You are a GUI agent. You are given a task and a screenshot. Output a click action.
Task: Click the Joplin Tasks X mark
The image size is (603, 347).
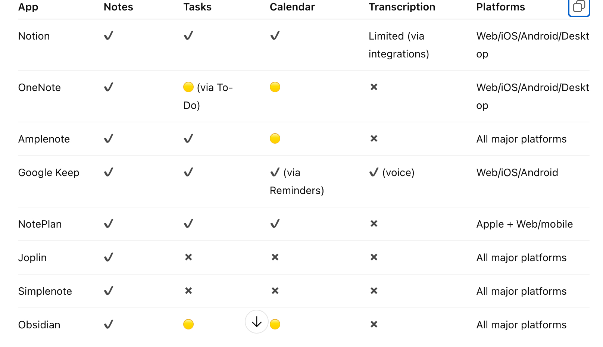[x=188, y=257]
